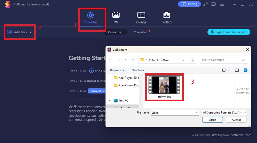Go forward in the file dialog
This screenshot has width=257, height=143.
point(119,60)
